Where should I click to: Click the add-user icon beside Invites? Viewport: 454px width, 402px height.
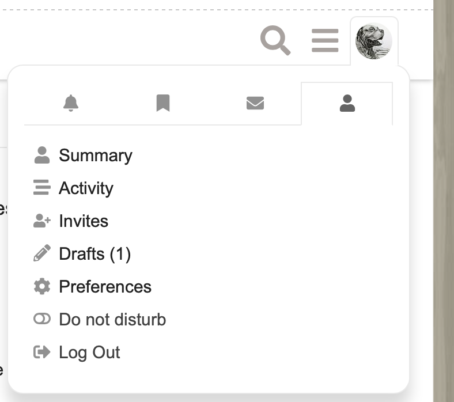(42, 221)
